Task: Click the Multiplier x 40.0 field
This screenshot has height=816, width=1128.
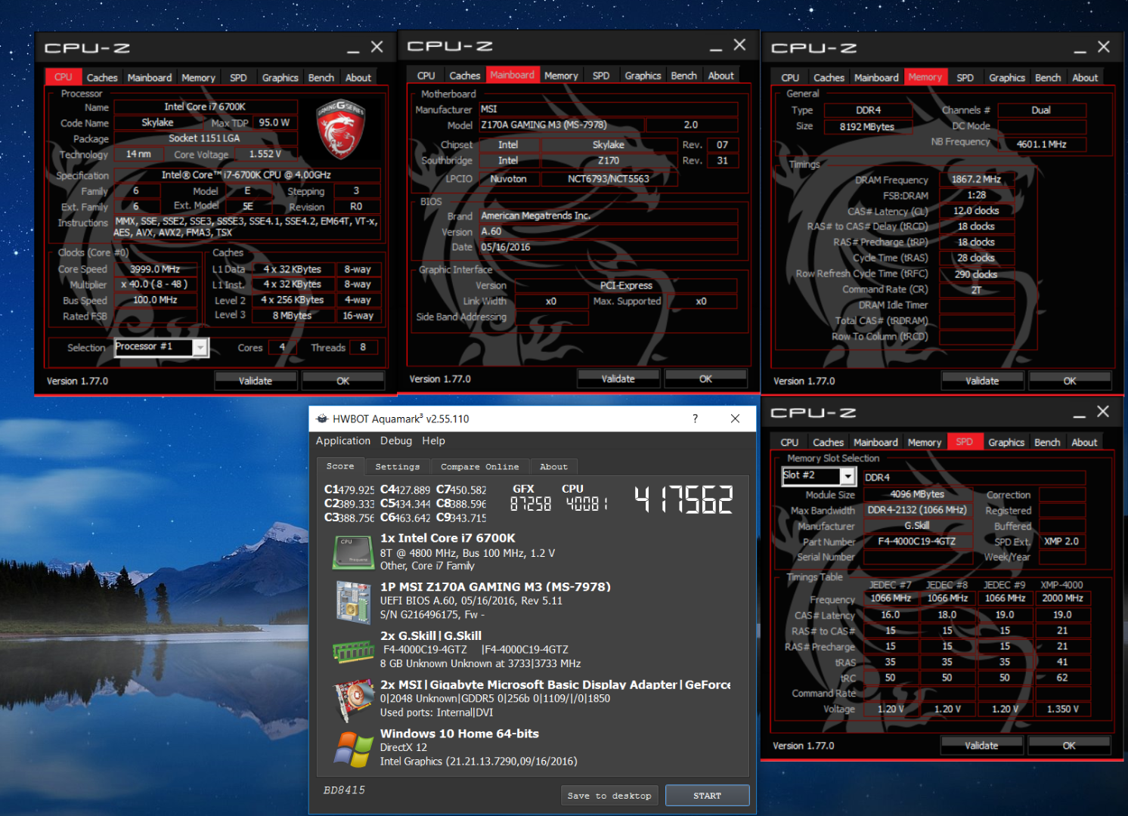Action: (x=154, y=284)
